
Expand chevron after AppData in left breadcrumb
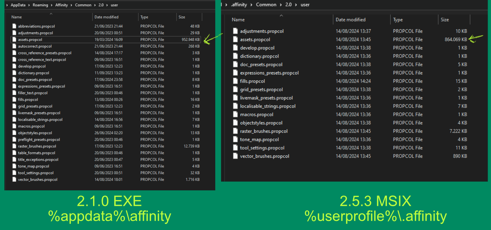29,5
